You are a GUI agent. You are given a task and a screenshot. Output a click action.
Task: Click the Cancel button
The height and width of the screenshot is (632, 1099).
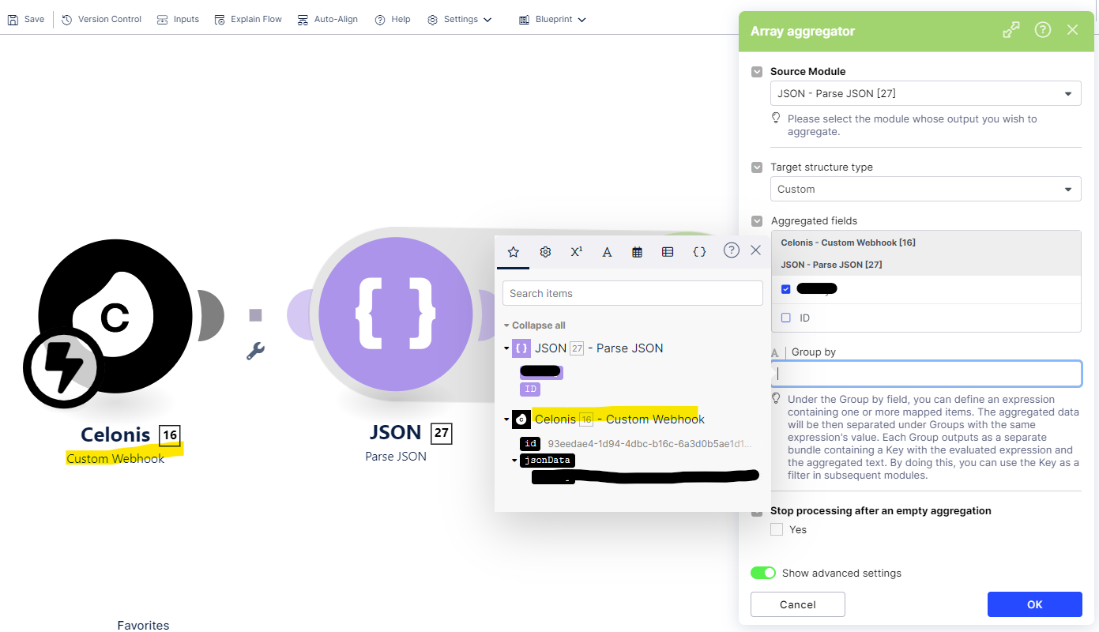tap(798, 604)
